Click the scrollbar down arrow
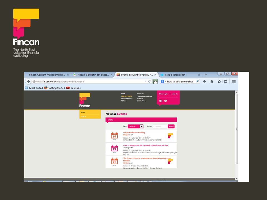267x200 pixels. (x=236, y=179)
